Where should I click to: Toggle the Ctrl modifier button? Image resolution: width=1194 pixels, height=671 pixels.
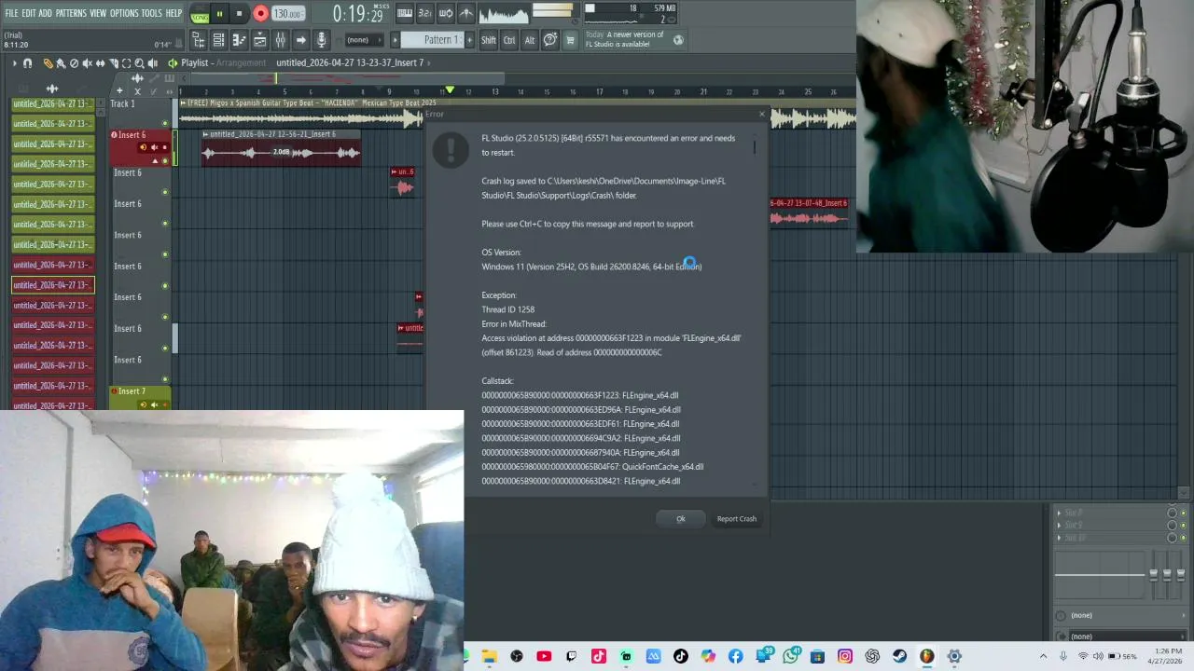(509, 40)
